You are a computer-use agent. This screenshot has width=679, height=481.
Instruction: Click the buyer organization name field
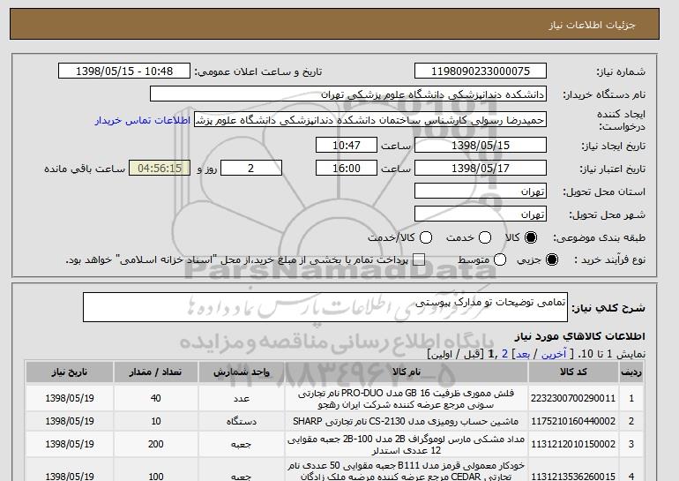pyautogui.click(x=348, y=94)
